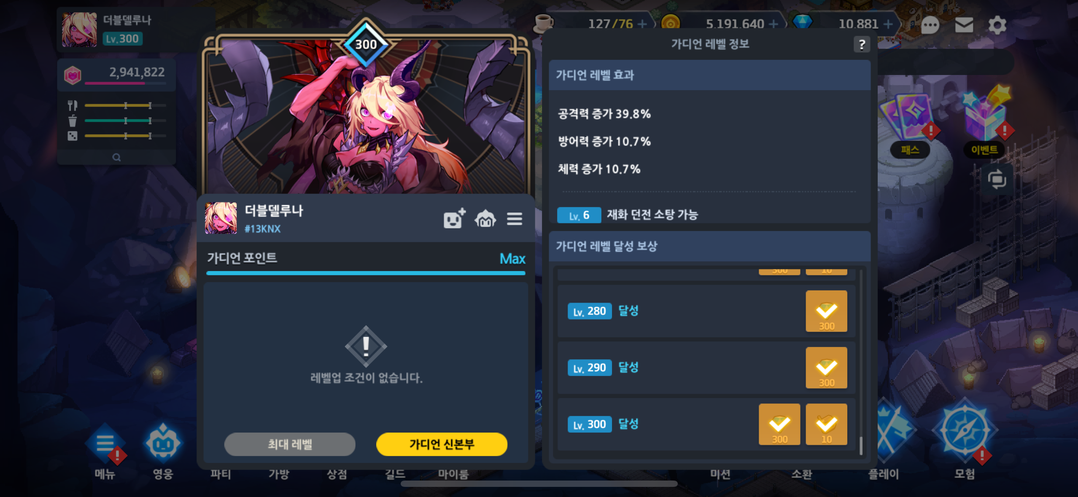Open the mail envelope icon

[x=964, y=25]
